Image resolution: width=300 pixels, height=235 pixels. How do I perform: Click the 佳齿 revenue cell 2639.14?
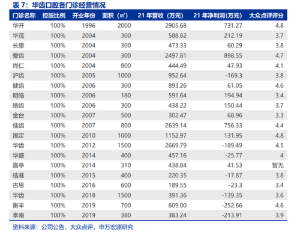176,126
